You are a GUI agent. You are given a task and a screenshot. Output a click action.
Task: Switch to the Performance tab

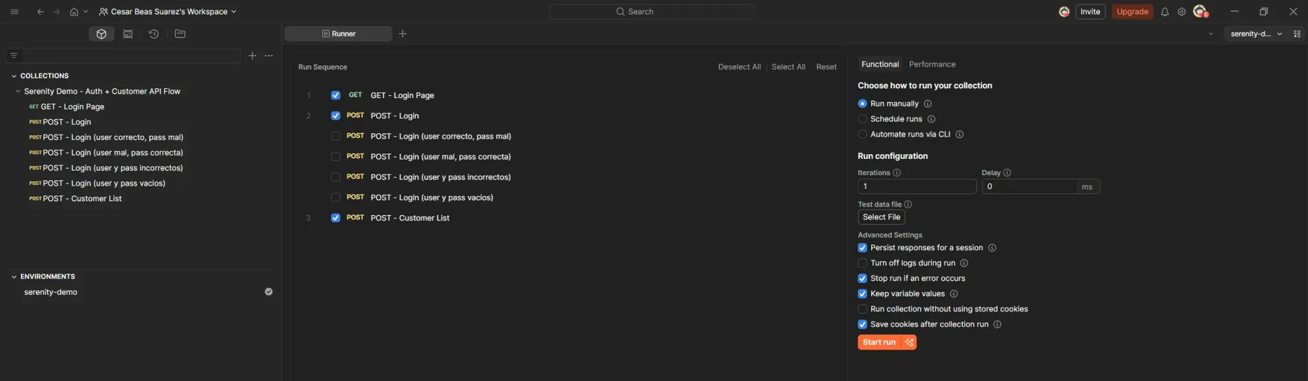932,65
